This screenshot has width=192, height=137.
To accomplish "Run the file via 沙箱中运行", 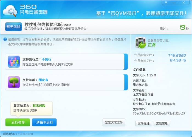I will (x=44, y=122).
